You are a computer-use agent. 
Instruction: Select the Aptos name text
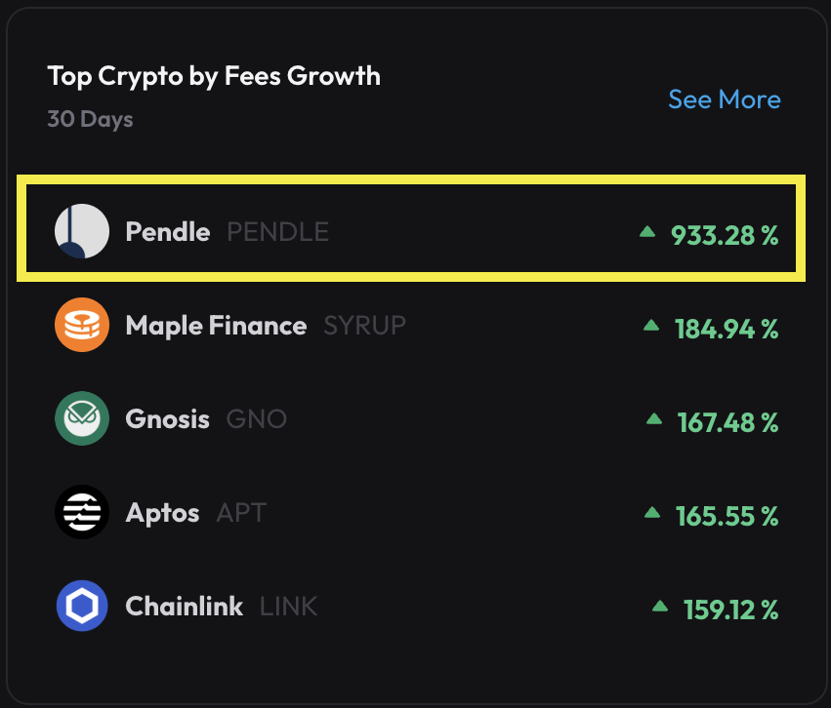pyautogui.click(x=162, y=513)
